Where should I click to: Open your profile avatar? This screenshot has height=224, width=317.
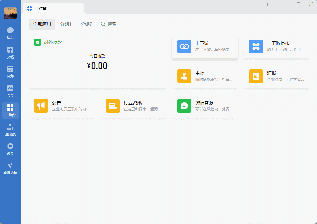10,12
